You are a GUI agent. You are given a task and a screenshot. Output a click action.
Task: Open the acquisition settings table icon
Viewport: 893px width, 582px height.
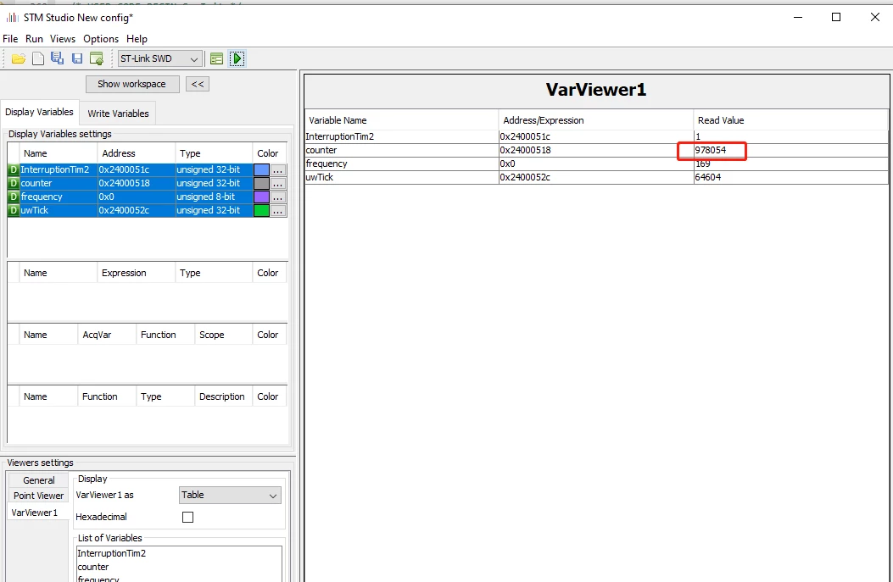click(216, 58)
